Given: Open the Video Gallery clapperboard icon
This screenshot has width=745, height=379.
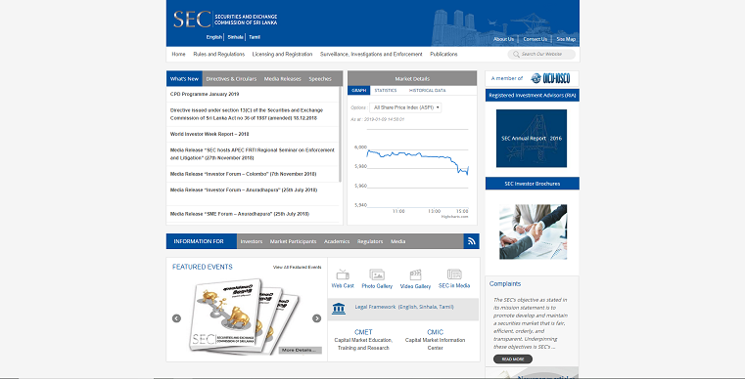Looking at the screenshot, I should 415,274.
